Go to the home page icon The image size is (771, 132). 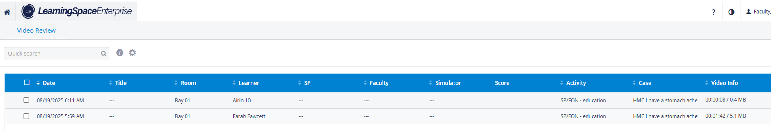pyautogui.click(x=7, y=12)
